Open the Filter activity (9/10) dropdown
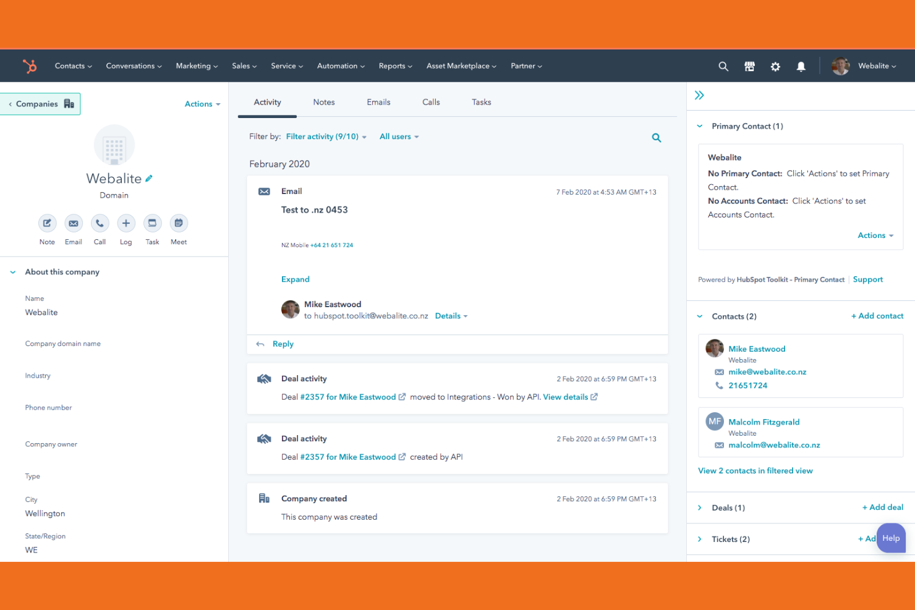915x610 pixels. (326, 136)
